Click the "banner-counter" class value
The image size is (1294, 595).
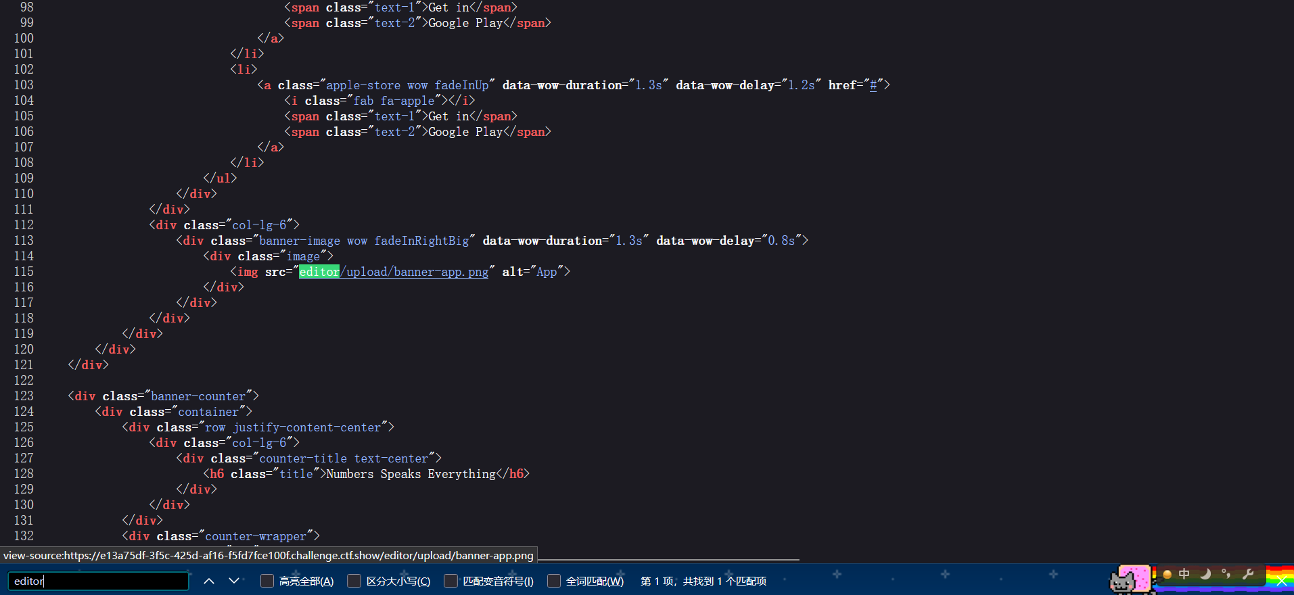click(198, 396)
